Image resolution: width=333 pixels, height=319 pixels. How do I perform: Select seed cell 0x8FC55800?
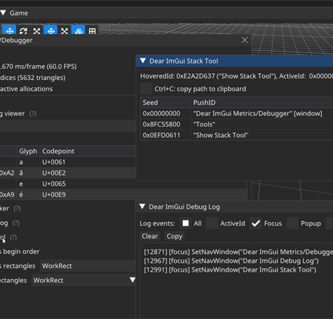coord(161,124)
